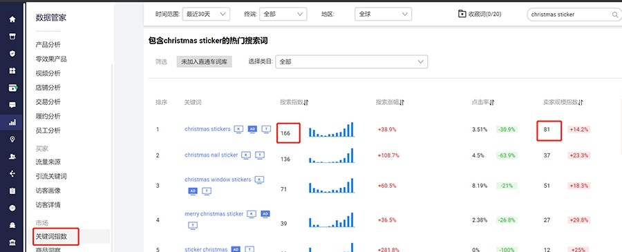
Task: Select the bar chart data icon
Action: 12,122
